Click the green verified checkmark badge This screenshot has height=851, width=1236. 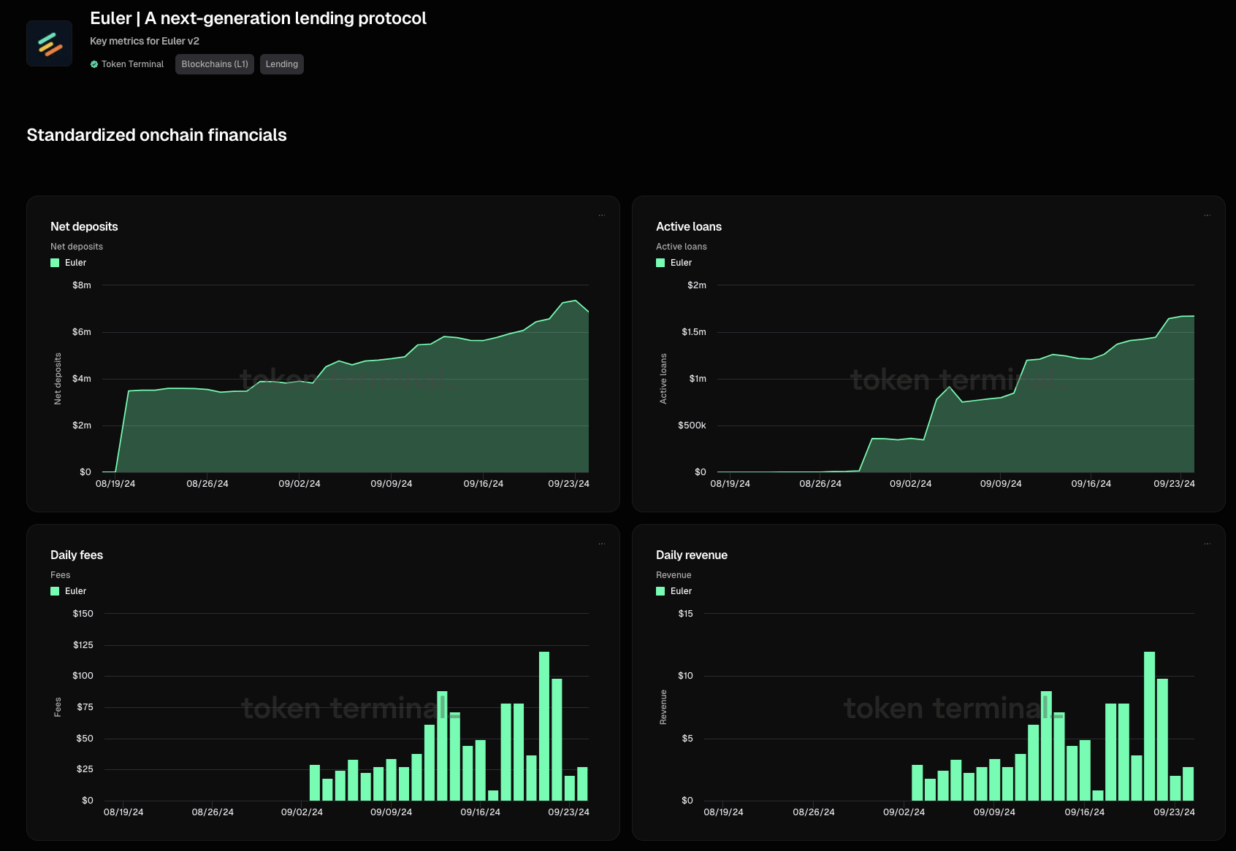pos(94,64)
